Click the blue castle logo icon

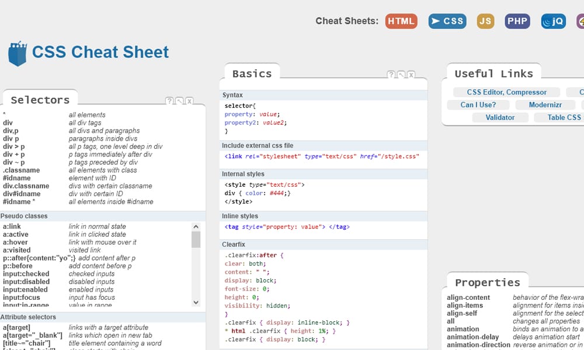tap(18, 53)
